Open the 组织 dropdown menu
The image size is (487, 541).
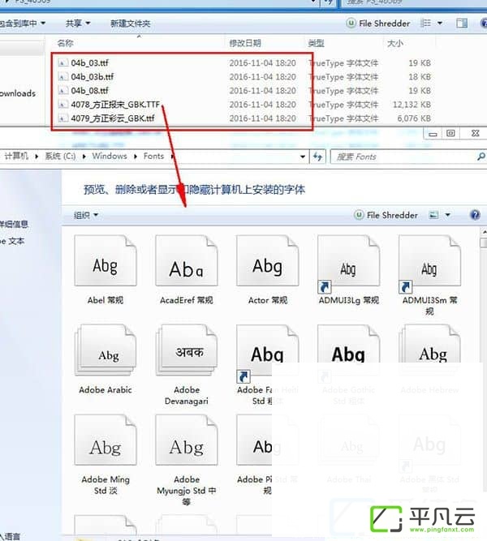tap(86, 215)
